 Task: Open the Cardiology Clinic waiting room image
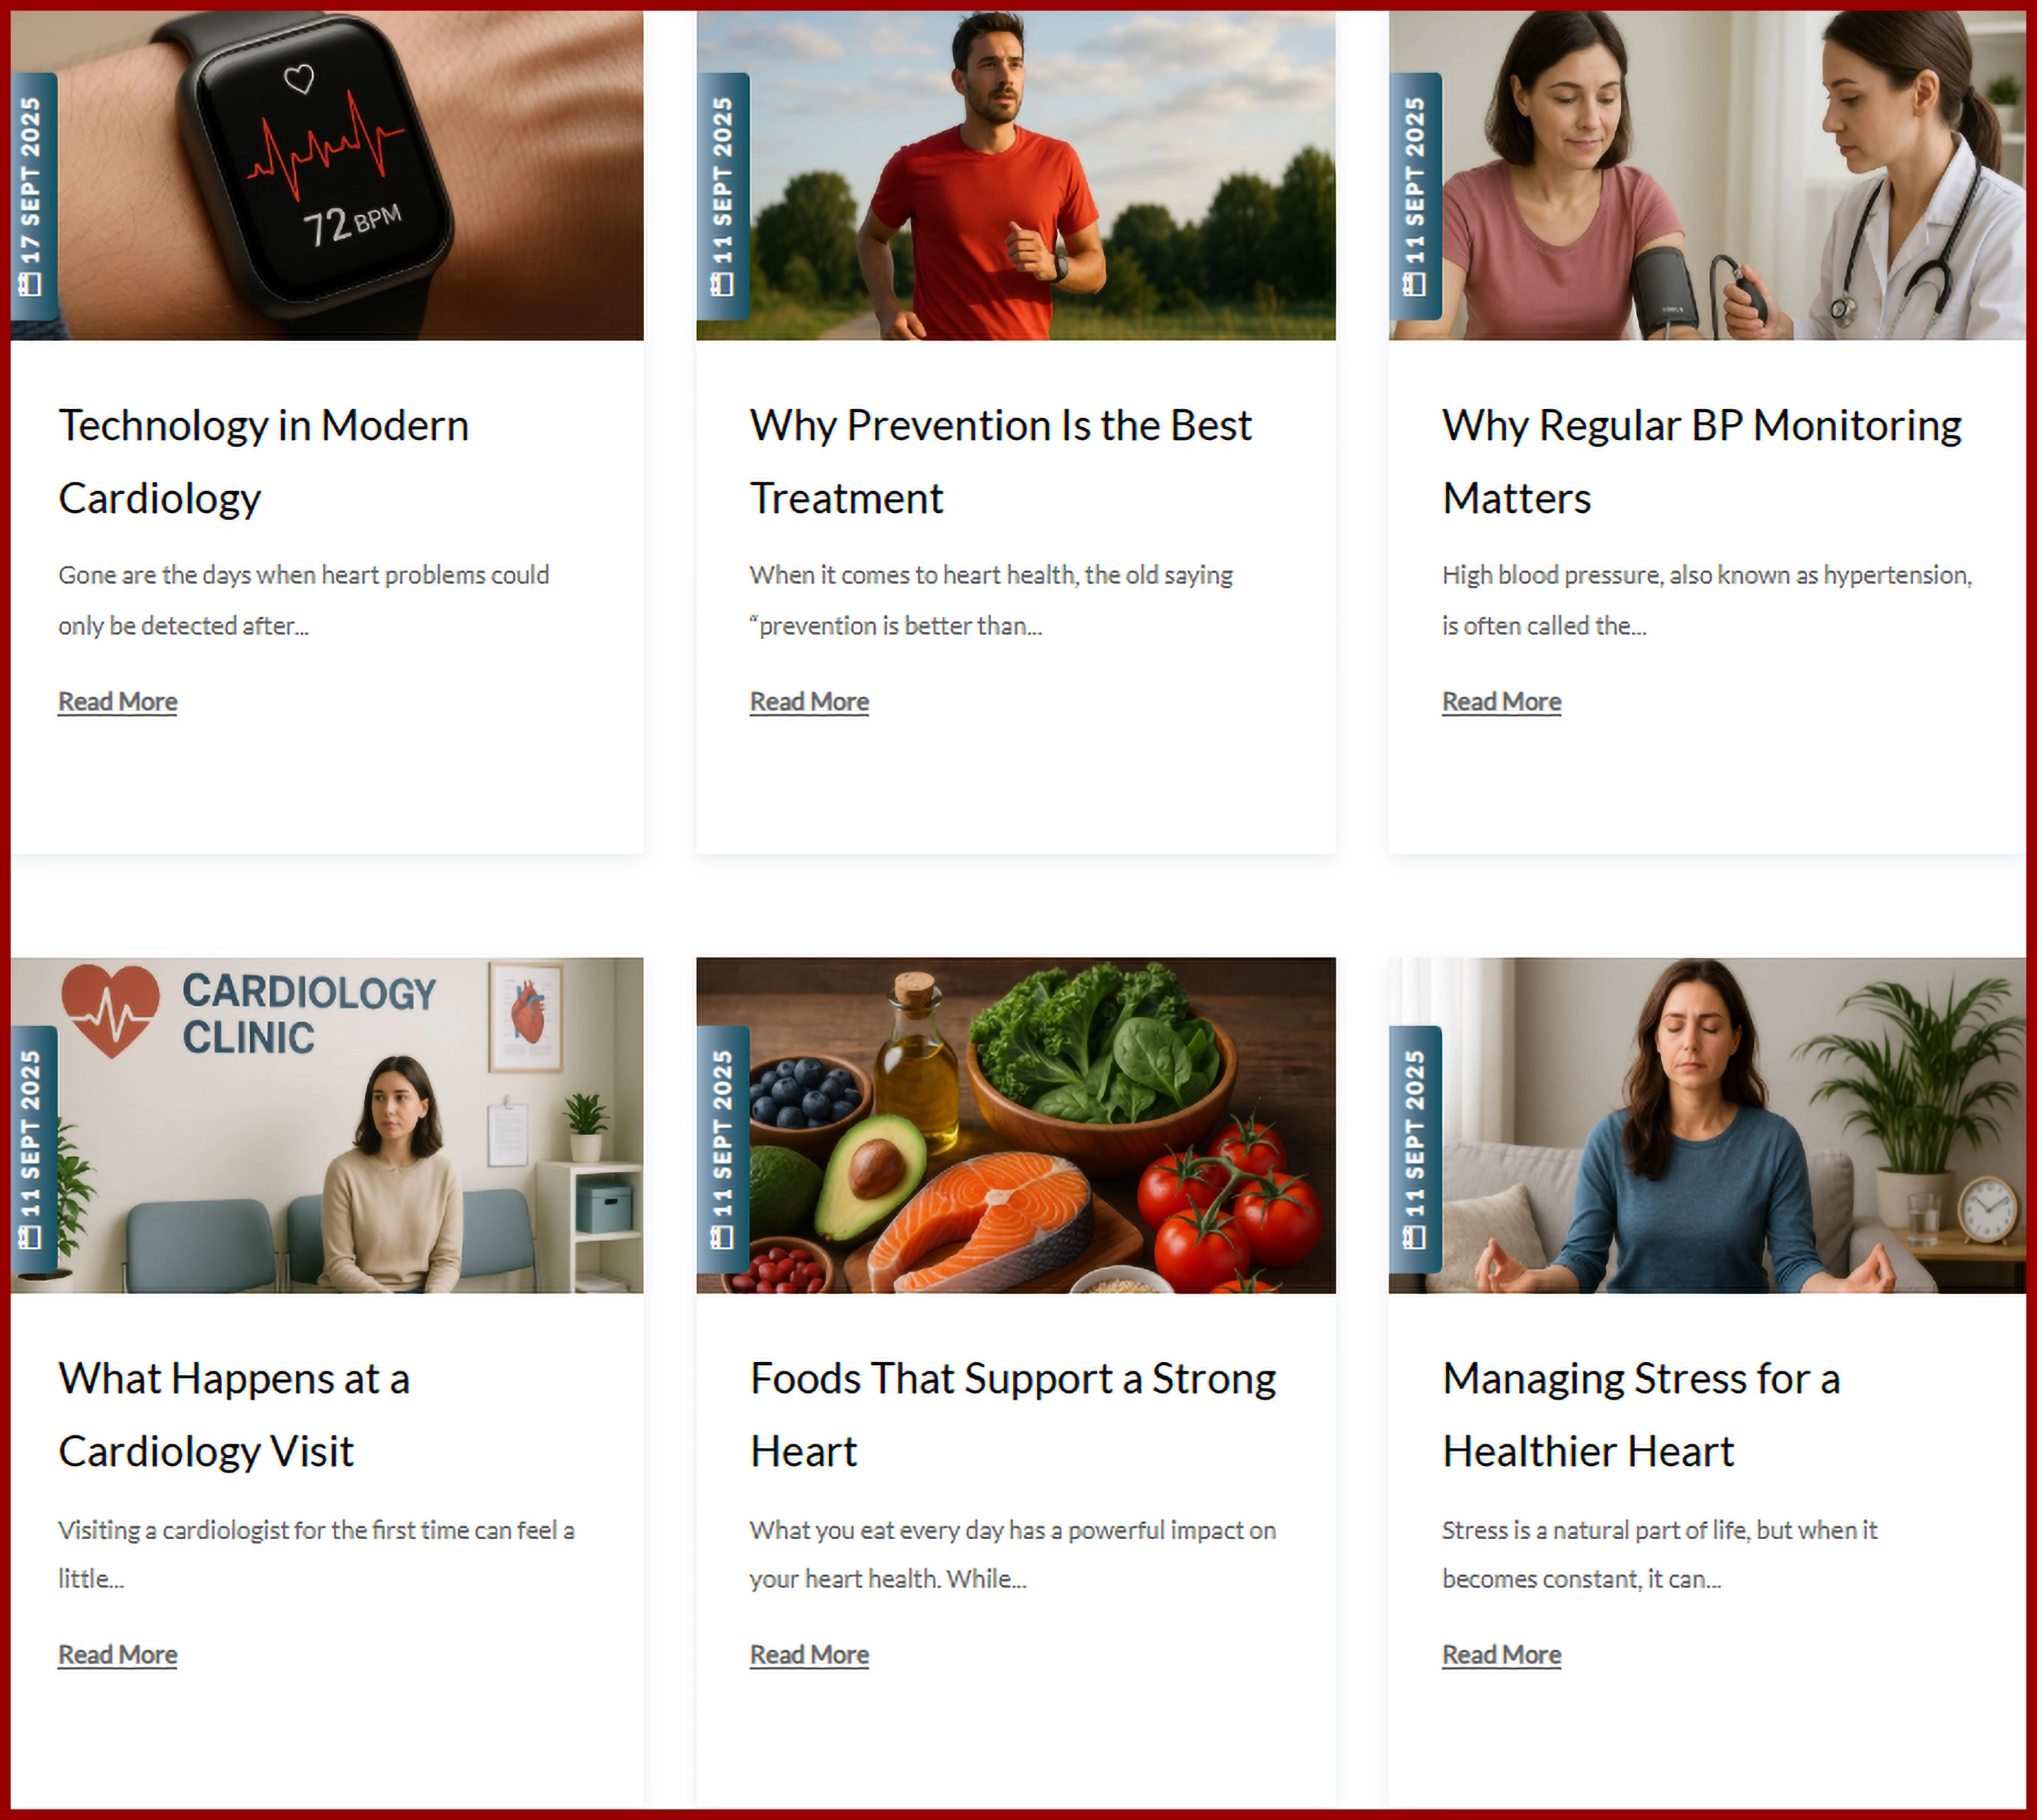[327, 1125]
